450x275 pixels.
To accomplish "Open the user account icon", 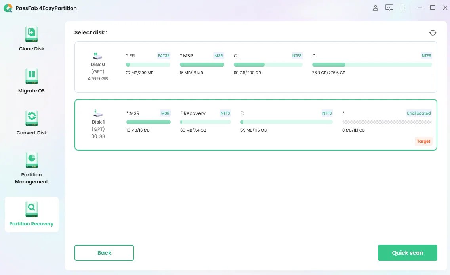I will point(375,8).
